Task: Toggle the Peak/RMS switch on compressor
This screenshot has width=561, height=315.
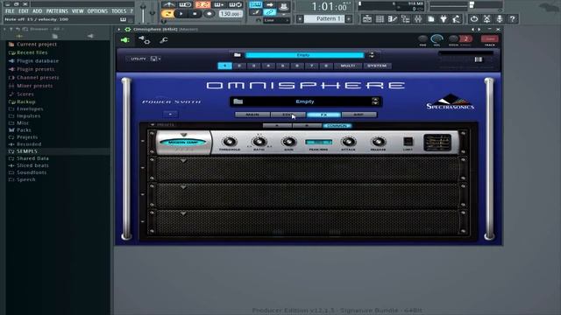Action: tap(318, 142)
